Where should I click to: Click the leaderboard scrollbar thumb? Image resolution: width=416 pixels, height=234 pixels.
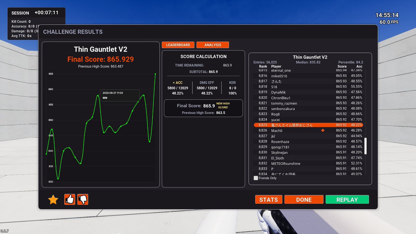(365, 146)
